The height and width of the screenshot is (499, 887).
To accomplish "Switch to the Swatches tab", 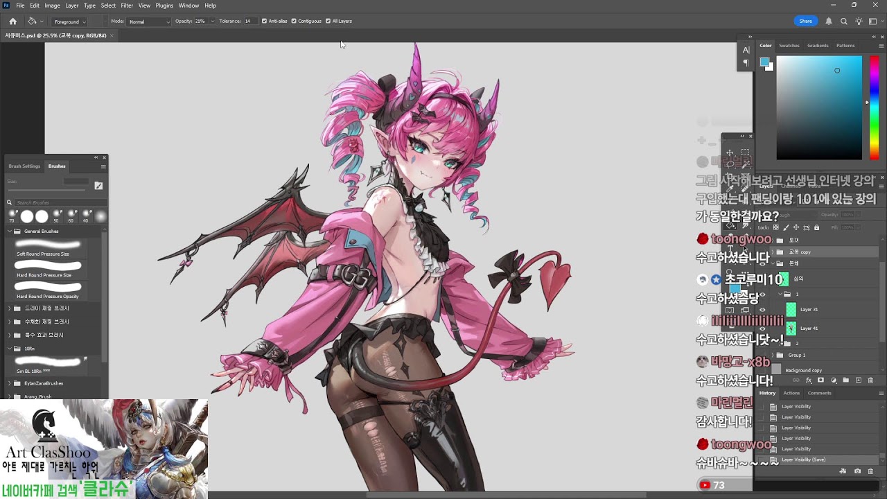I will (789, 46).
